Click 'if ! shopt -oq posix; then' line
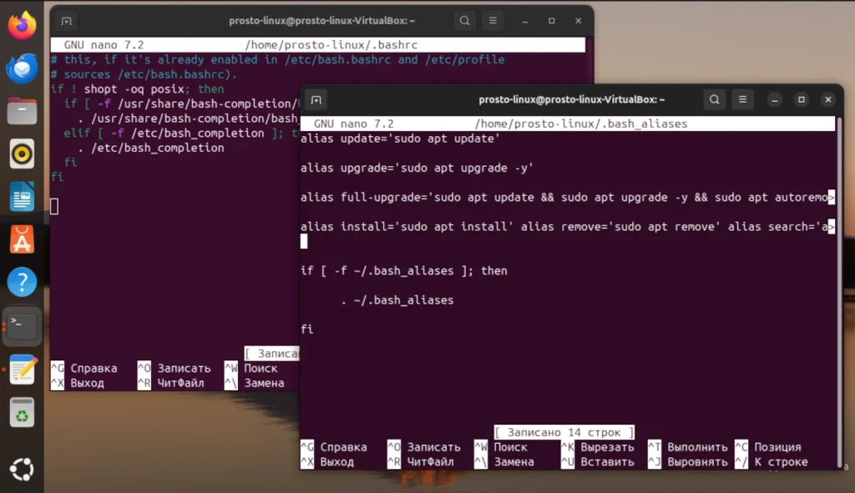 pos(138,89)
